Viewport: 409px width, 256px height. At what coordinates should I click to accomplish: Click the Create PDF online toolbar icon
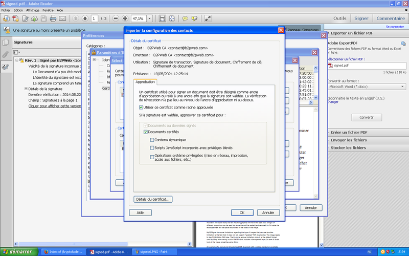[x=6, y=18]
